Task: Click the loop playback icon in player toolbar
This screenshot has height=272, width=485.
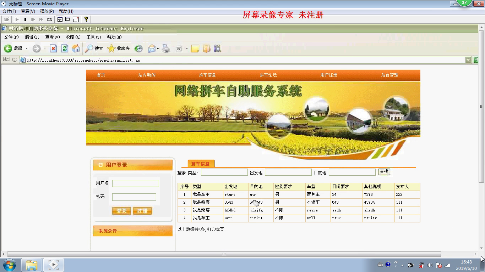Action: click(49, 19)
